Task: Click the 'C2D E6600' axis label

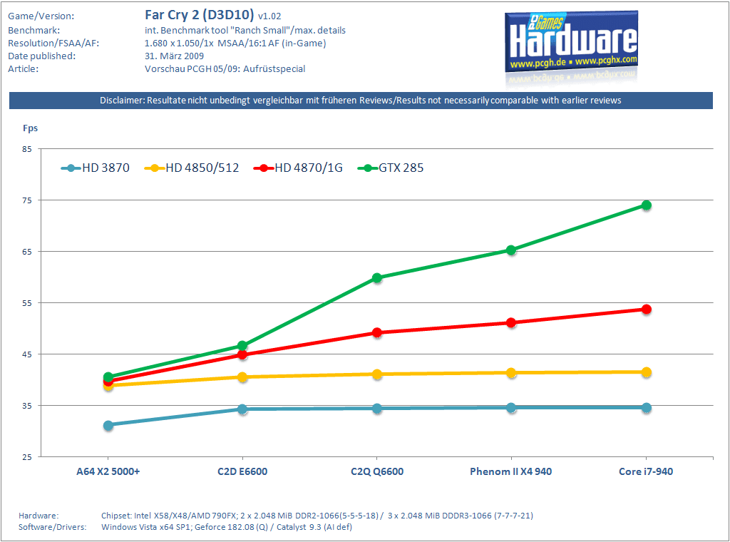Action: [x=242, y=471]
